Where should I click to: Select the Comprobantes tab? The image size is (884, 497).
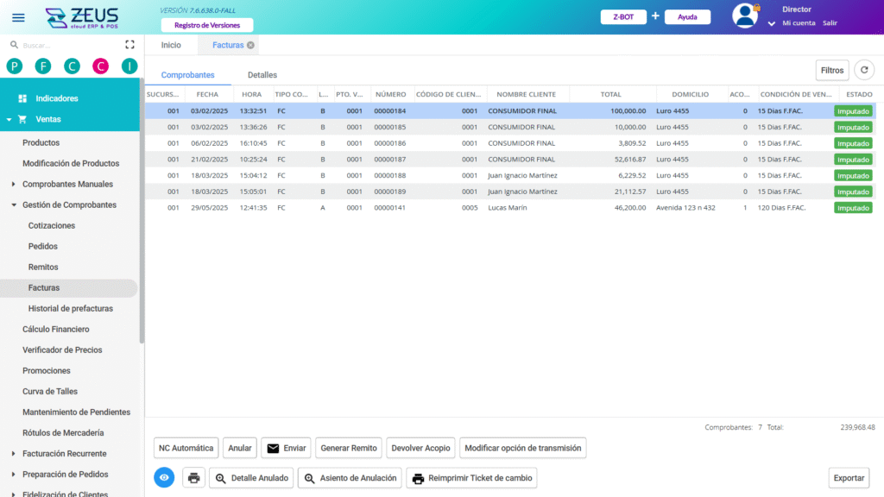coord(187,75)
